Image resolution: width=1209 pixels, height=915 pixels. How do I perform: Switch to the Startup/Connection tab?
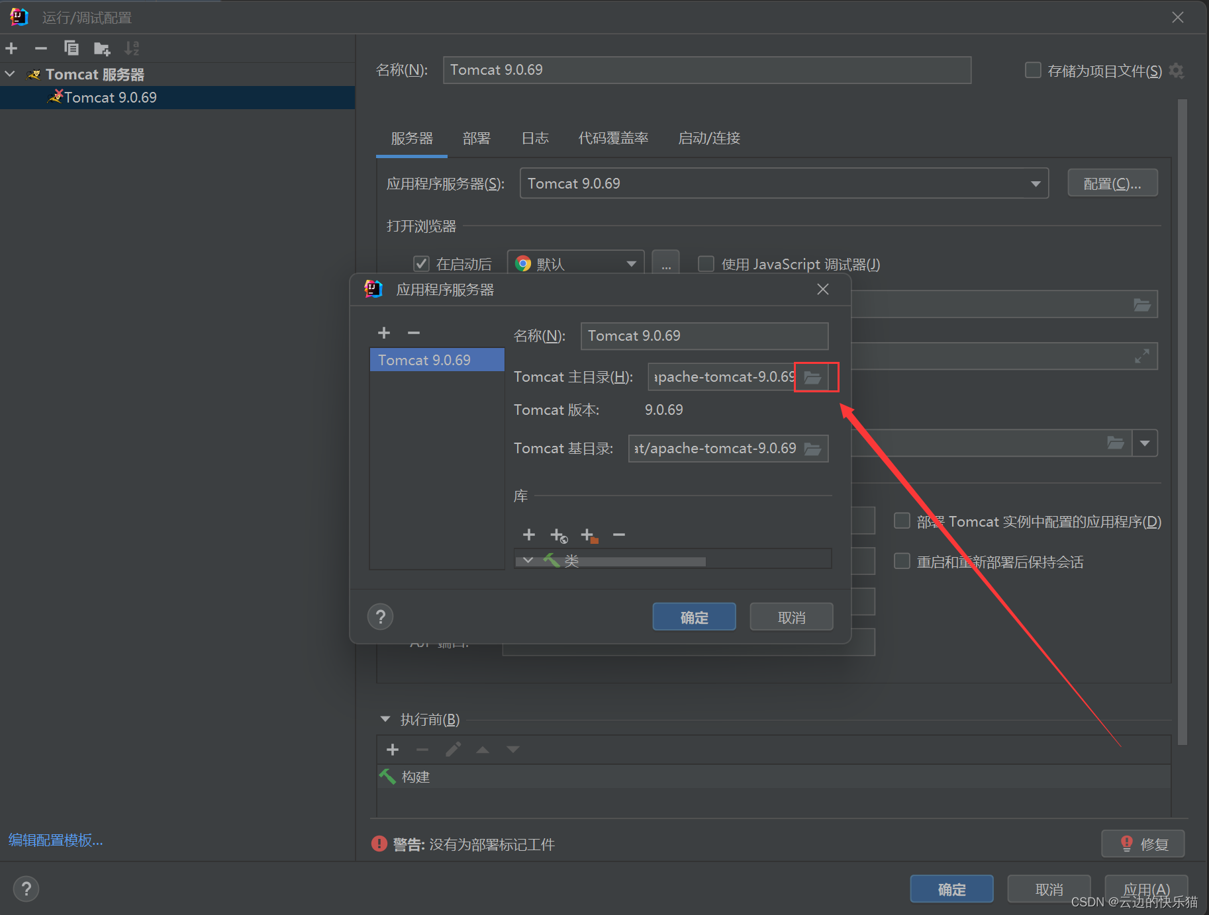[x=709, y=138]
